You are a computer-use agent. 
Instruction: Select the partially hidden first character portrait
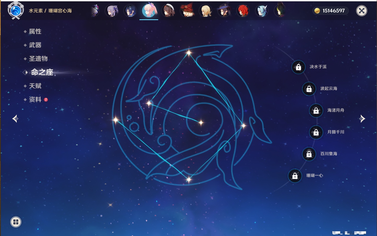point(95,11)
